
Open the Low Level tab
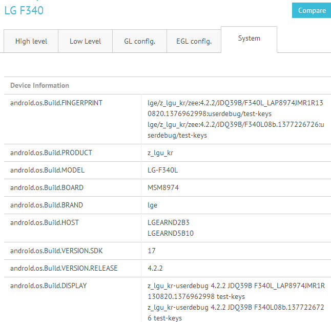[85, 41]
